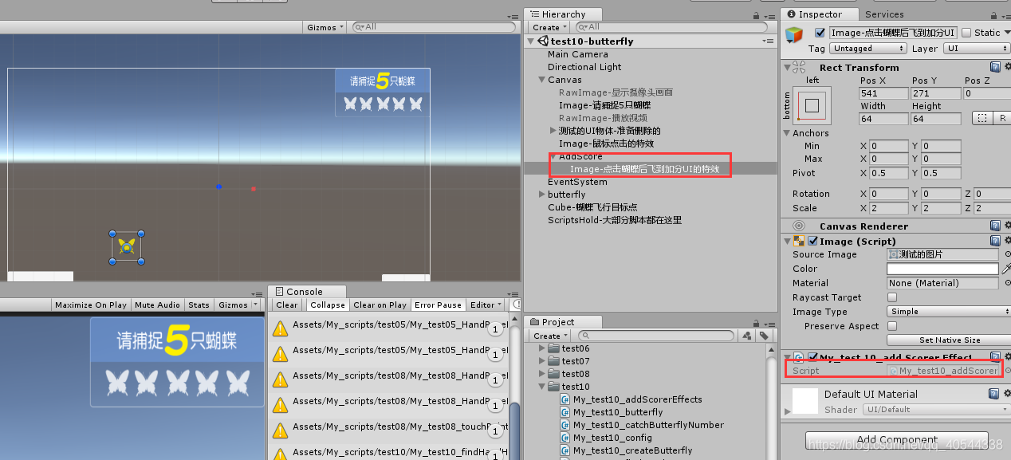Click the Pos X value field showing 541

883,92
